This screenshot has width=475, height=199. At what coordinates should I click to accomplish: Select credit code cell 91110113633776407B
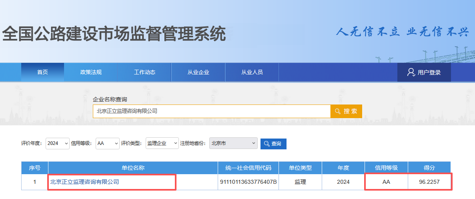tap(248, 182)
